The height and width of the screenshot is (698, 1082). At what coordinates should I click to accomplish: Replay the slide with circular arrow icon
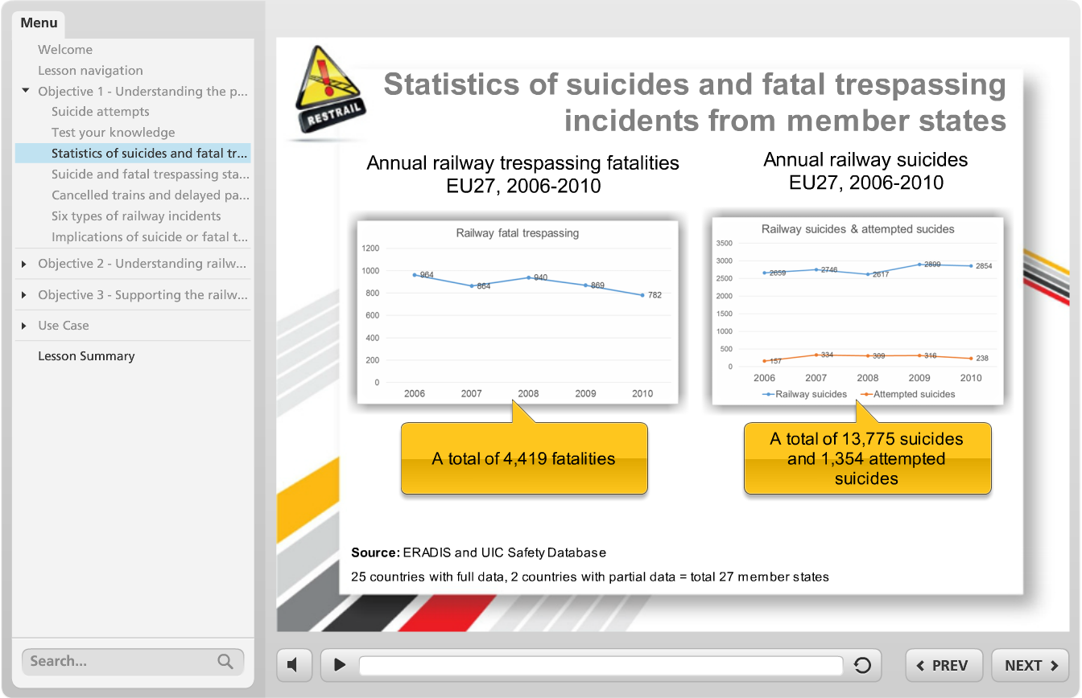(x=862, y=665)
